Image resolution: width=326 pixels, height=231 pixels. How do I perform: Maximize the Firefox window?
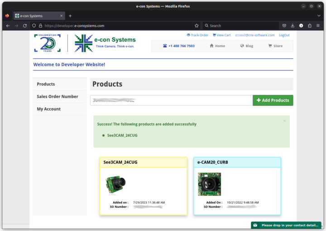[x=311, y=6]
